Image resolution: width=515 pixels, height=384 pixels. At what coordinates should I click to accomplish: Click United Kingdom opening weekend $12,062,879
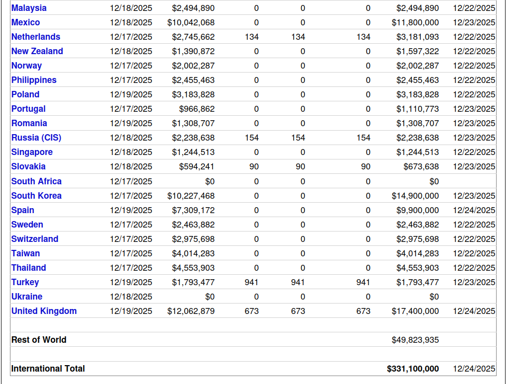pos(191,311)
